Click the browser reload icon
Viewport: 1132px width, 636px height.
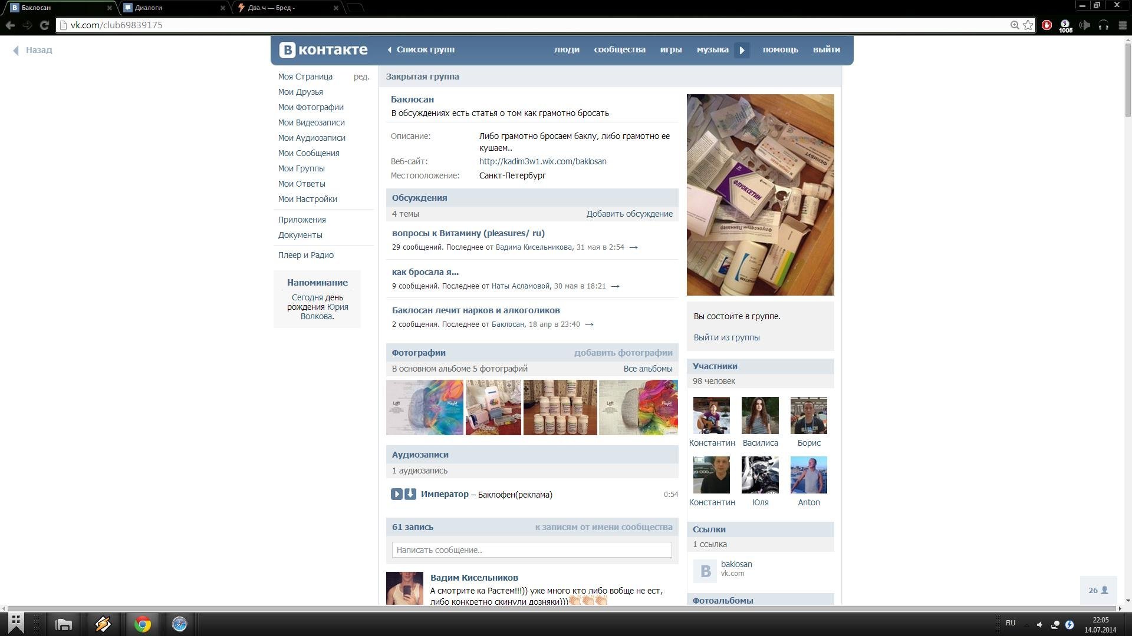coord(44,25)
